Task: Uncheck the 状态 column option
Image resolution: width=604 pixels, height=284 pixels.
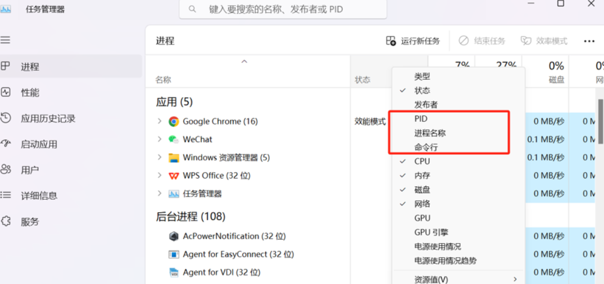Action: pos(458,90)
